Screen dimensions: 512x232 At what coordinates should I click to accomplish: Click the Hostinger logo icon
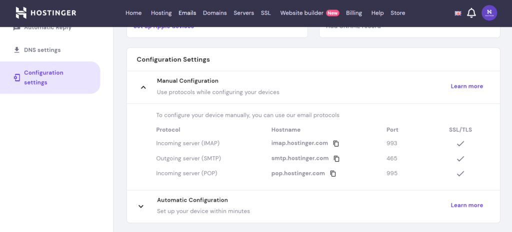[x=21, y=13]
